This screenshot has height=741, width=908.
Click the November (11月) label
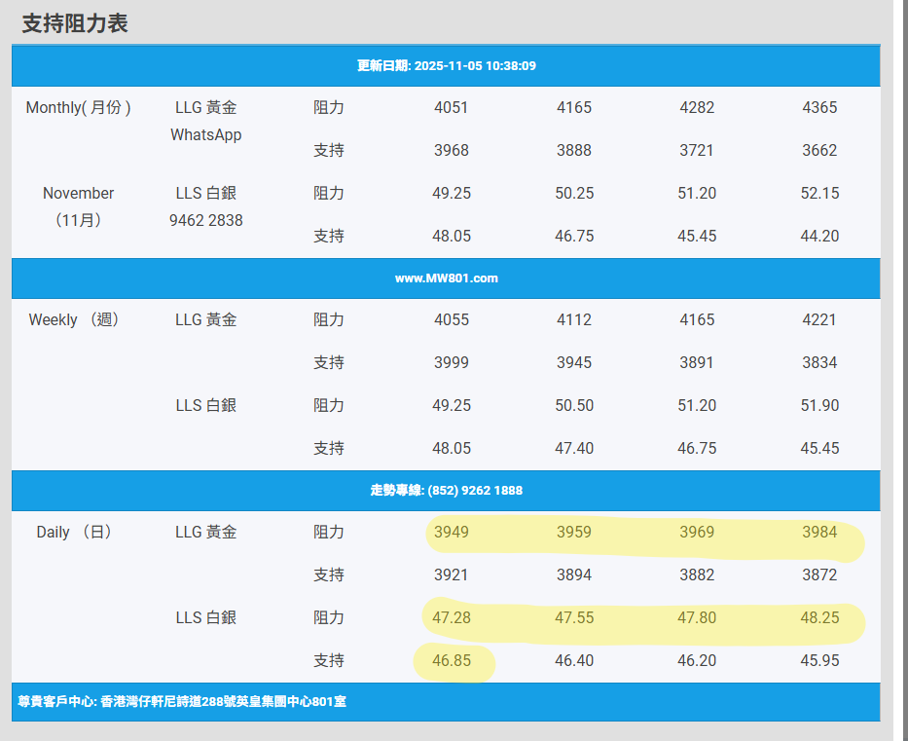78,206
